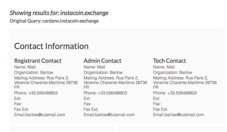Select the Admin Contact heading
Image resolution: width=227 pixels, height=132 pixels.
pos(102,61)
